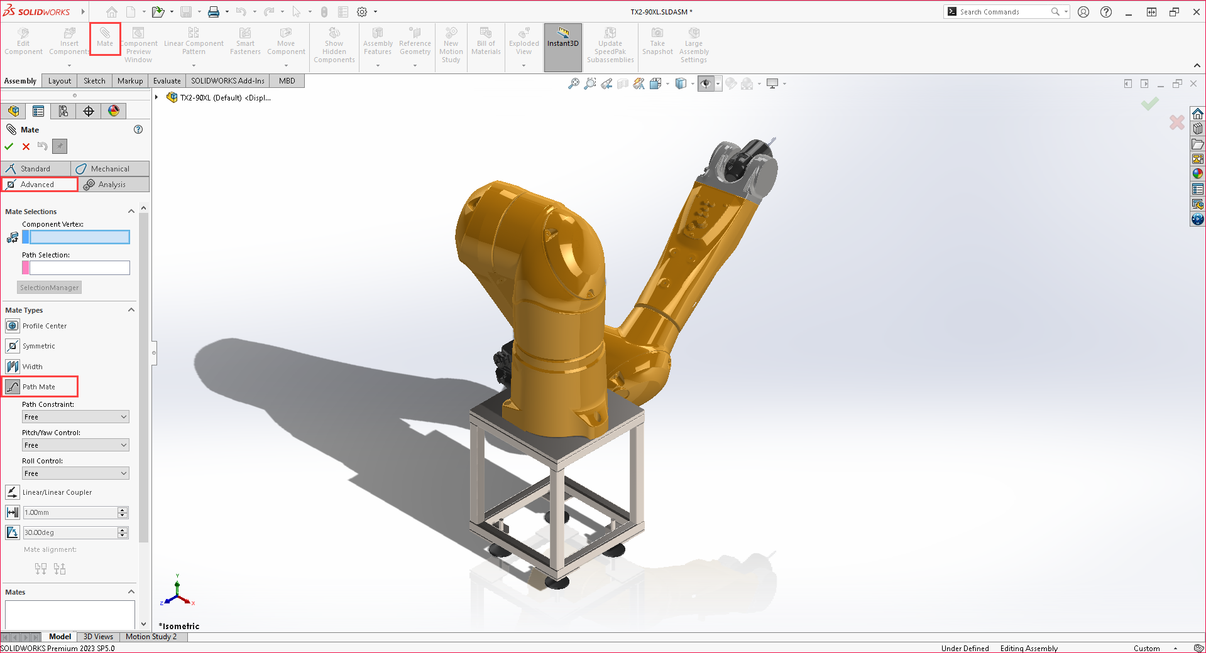Open the Path Constraint dropdown
This screenshot has height=653, width=1206.
click(75, 416)
